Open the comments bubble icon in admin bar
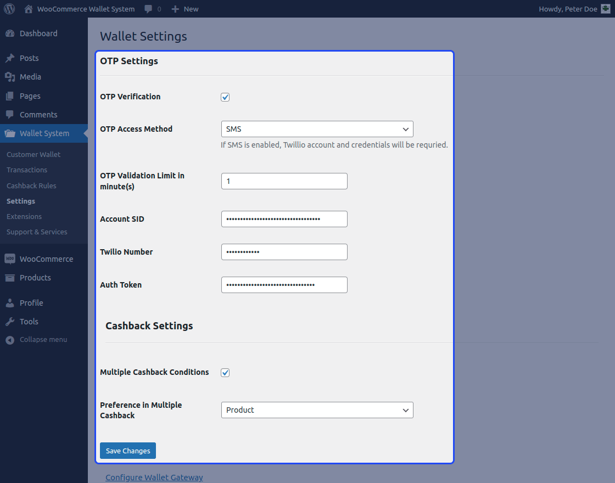The width and height of the screenshot is (615, 483). (148, 9)
